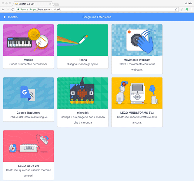Reload the page in the browser

(13, 10)
